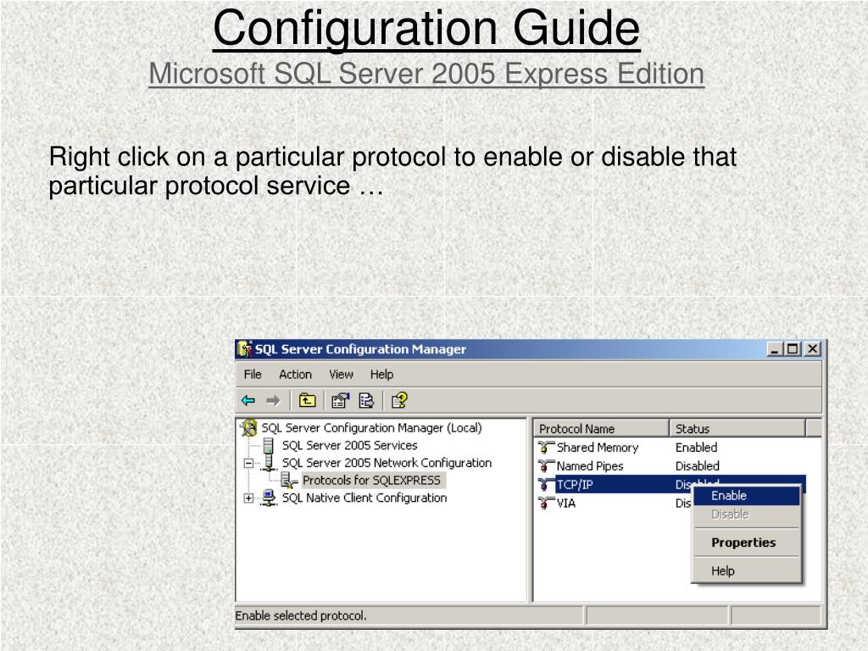Click the Shared Memory protocol icon
This screenshot has width=868, height=651.
click(x=547, y=448)
